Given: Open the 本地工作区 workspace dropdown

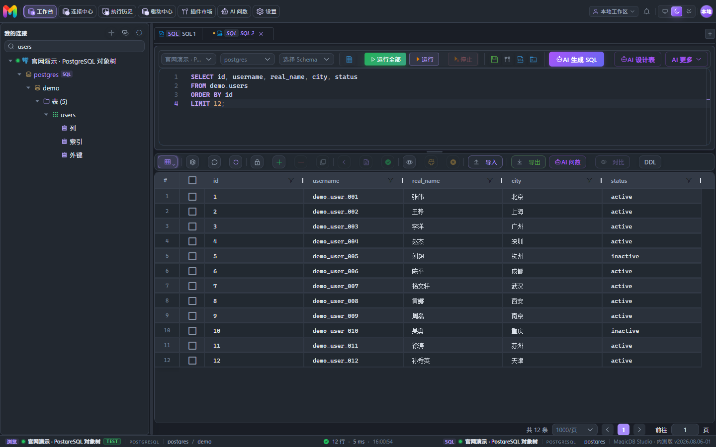Looking at the screenshot, I should pos(614,11).
